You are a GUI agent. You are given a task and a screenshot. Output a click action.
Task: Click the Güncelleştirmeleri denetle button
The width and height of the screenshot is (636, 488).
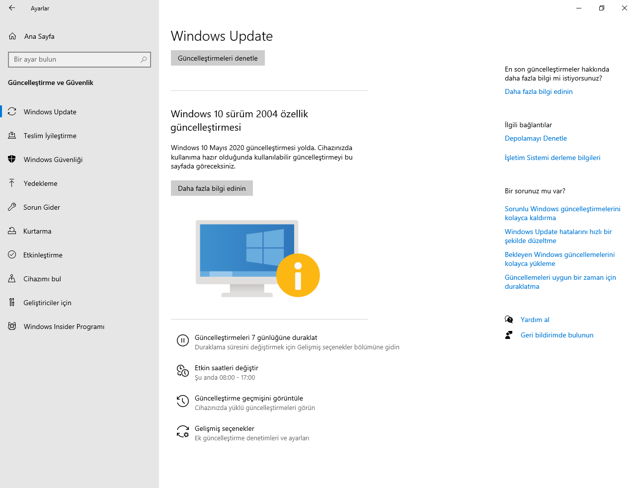(x=218, y=58)
